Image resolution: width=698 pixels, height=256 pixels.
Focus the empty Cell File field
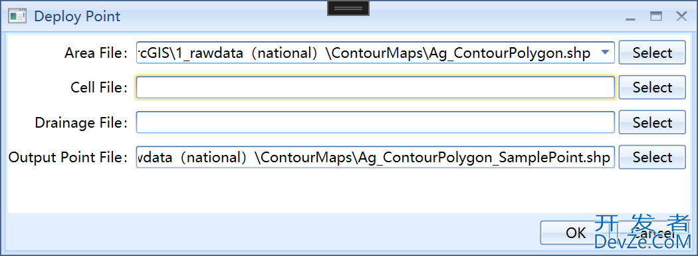point(376,87)
